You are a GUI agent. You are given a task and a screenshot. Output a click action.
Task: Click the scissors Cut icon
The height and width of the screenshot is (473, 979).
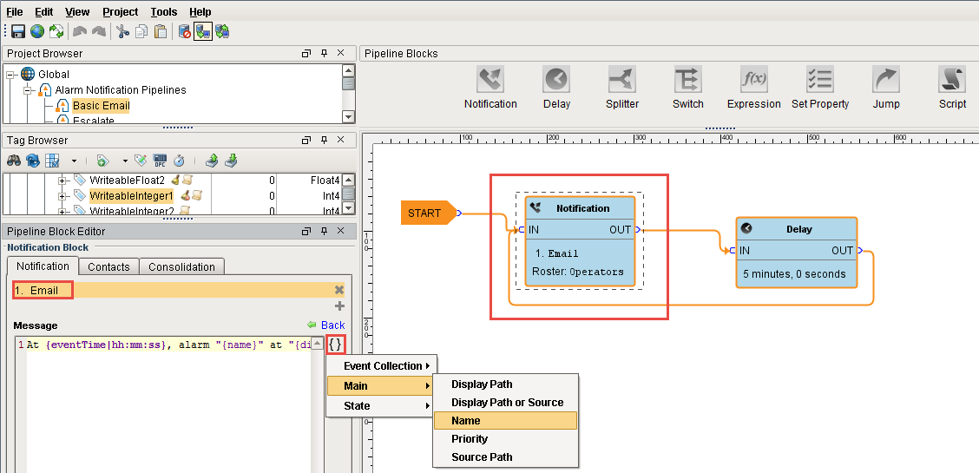122,31
